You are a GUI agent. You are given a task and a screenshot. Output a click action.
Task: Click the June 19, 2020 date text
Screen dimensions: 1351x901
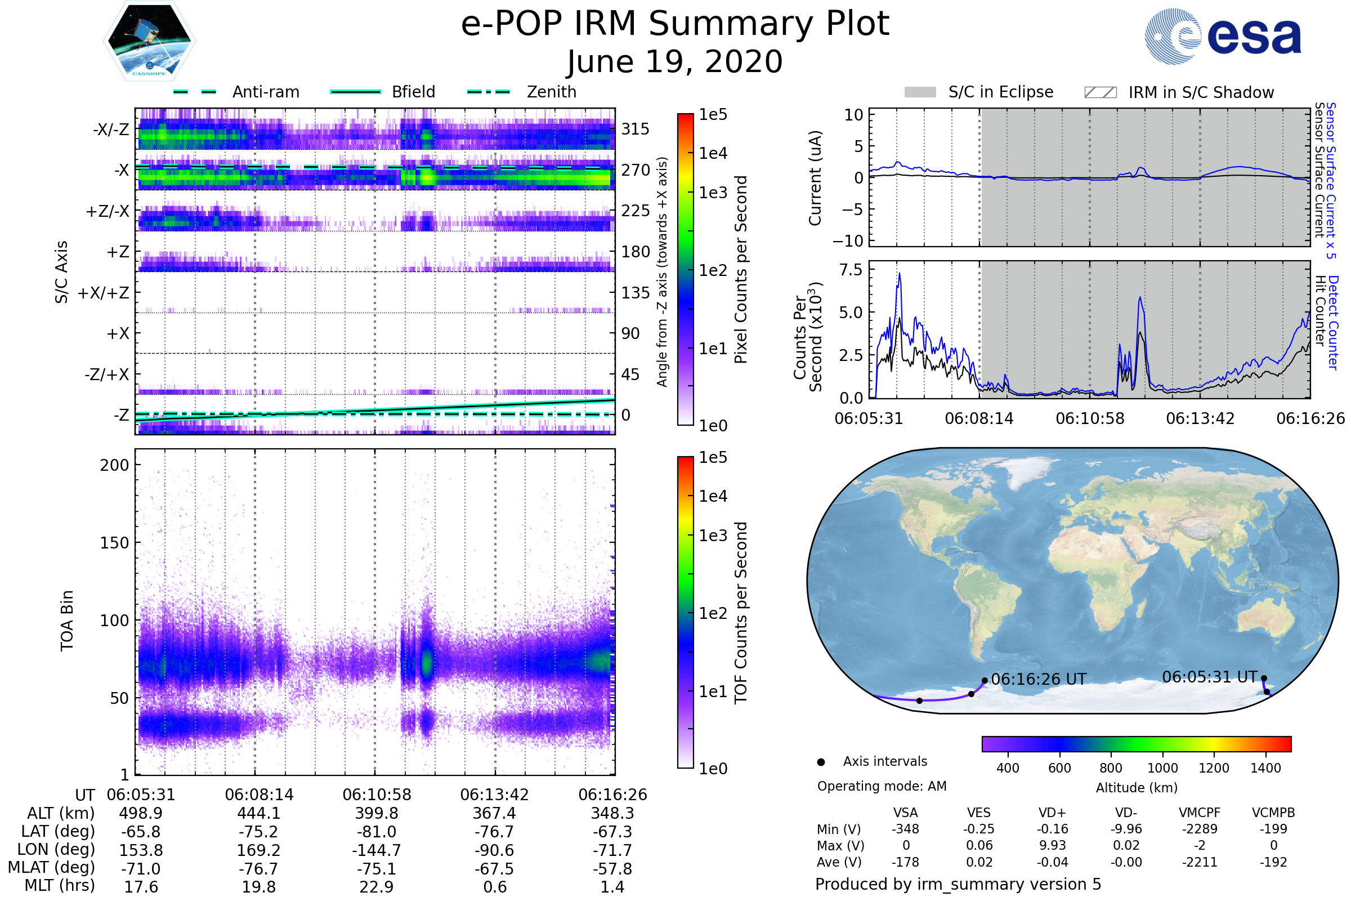pyautogui.click(x=675, y=61)
